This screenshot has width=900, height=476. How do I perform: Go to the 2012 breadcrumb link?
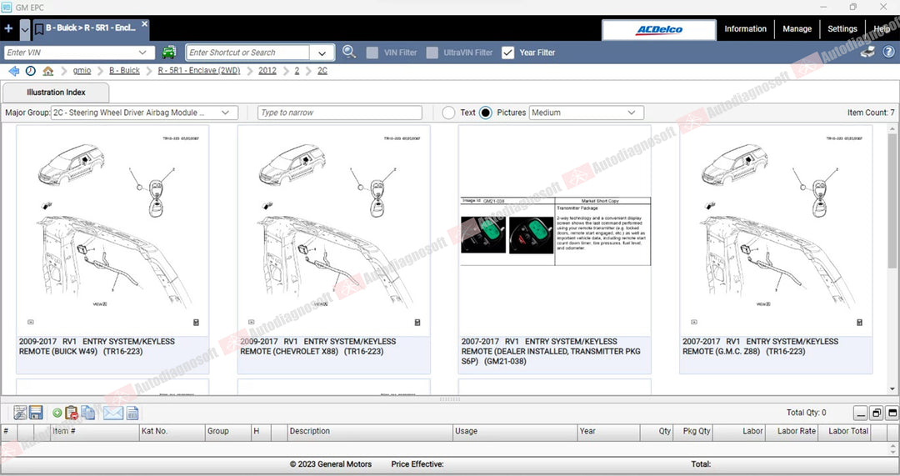click(x=267, y=71)
